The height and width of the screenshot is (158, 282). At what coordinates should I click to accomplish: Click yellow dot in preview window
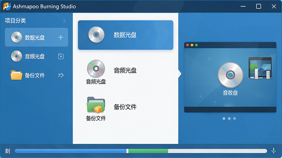192,45
